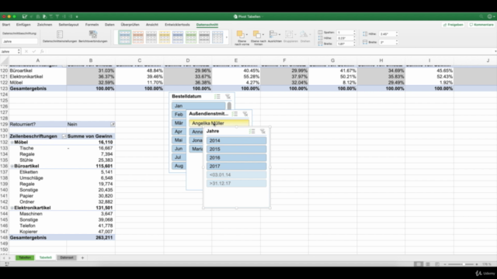Select Gesamtergebnis cell in row 148
Image resolution: width=497 pixels, height=279 pixels.
click(38, 238)
